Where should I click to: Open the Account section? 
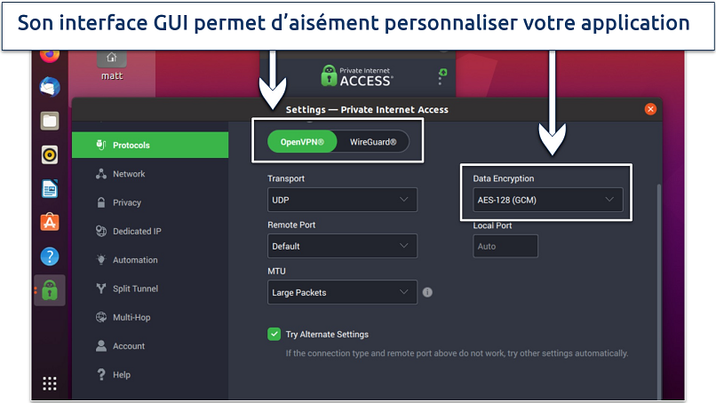click(x=128, y=346)
